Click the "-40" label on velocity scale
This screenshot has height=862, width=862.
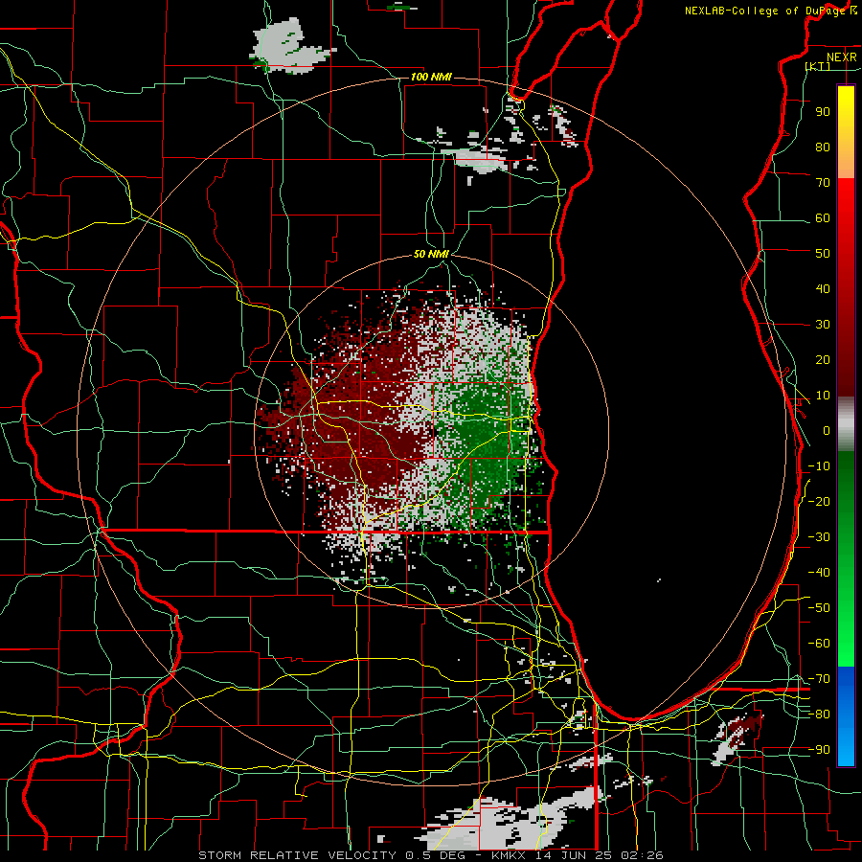click(819, 573)
